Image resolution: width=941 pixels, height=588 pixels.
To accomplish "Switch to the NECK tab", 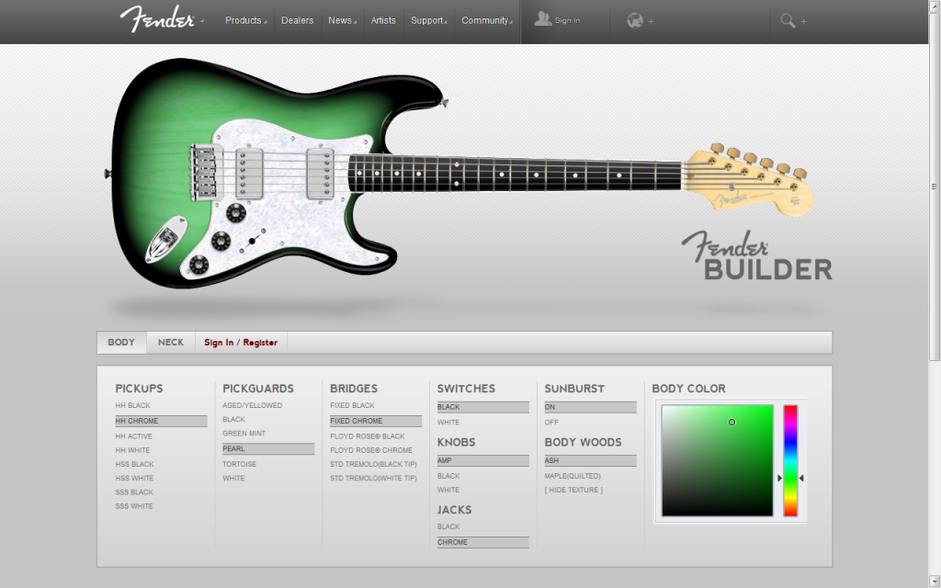I will pos(171,343).
